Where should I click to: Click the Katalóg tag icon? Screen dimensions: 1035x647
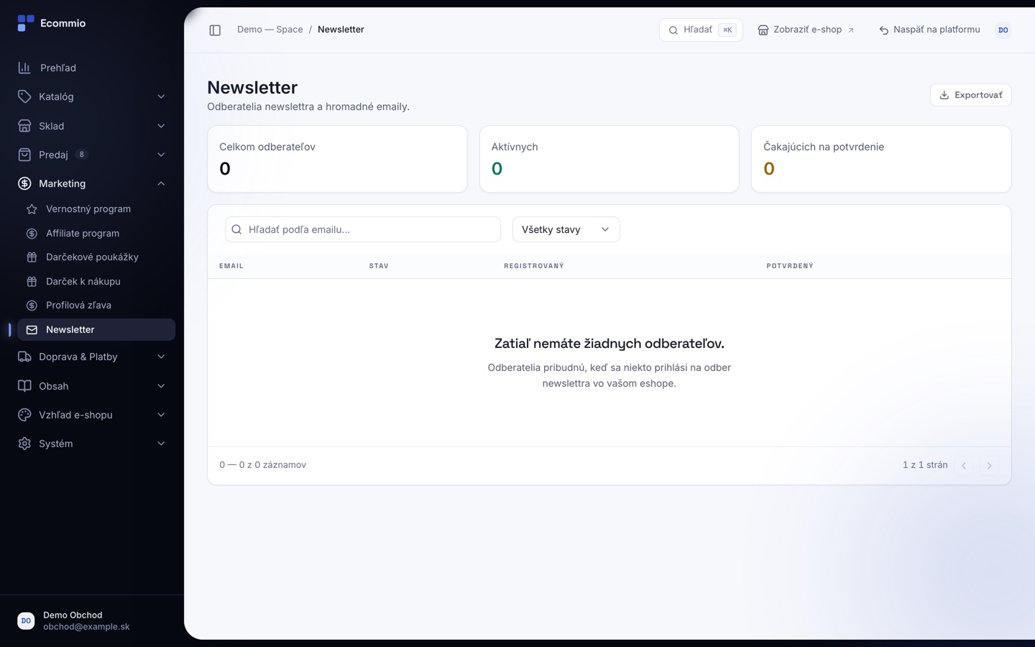(24, 96)
